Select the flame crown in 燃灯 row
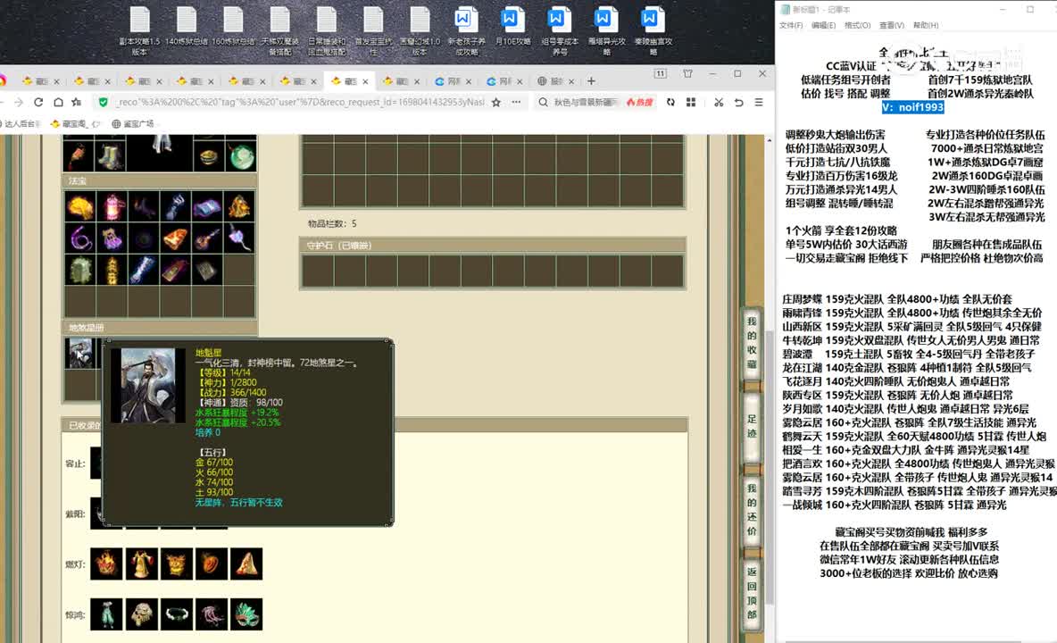 tap(106, 564)
